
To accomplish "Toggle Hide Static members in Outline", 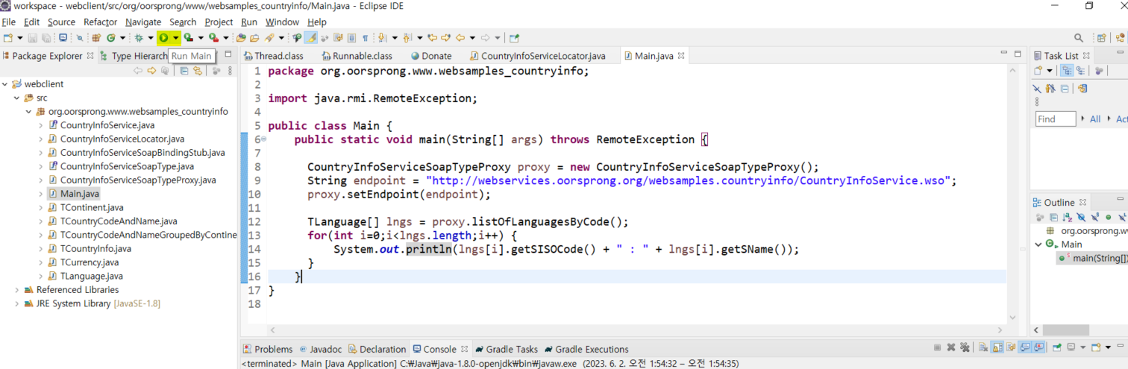I will pos(1094,218).
